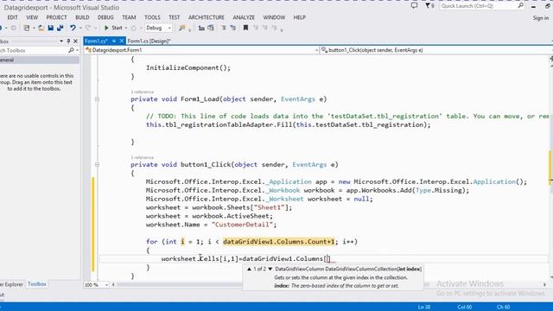The height and width of the screenshot is (311, 553).
Task: Switch to the Form1.cs [Design] tab
Action: [149, 41]
